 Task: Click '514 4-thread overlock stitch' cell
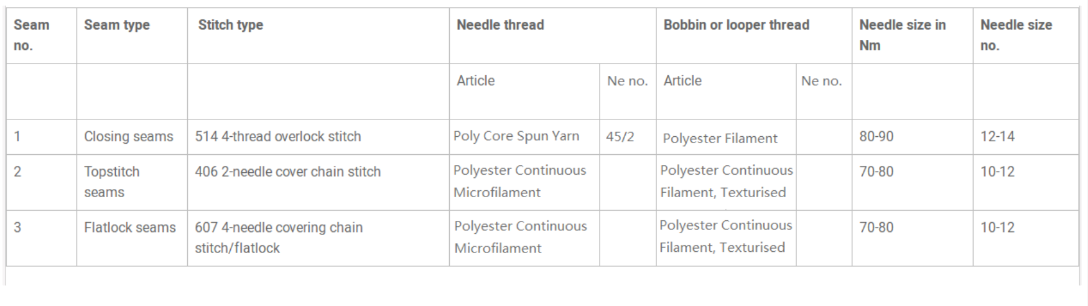(x=318, y=137)
